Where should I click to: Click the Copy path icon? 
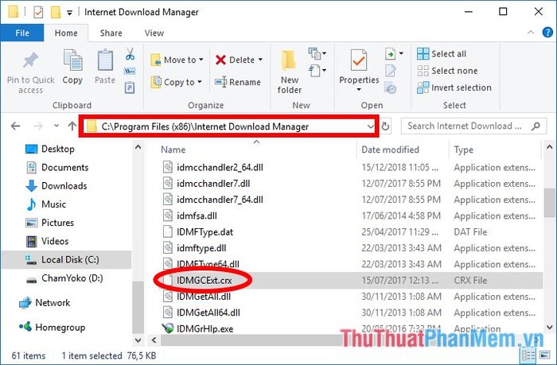tap(130, 71)
